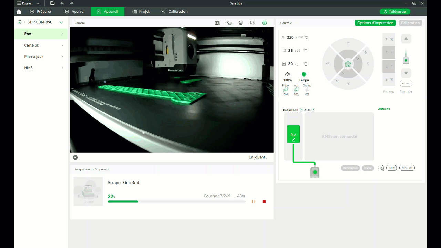Click the undo arrow icon
This screenshot has width=441, height=248.
[62, 3]
